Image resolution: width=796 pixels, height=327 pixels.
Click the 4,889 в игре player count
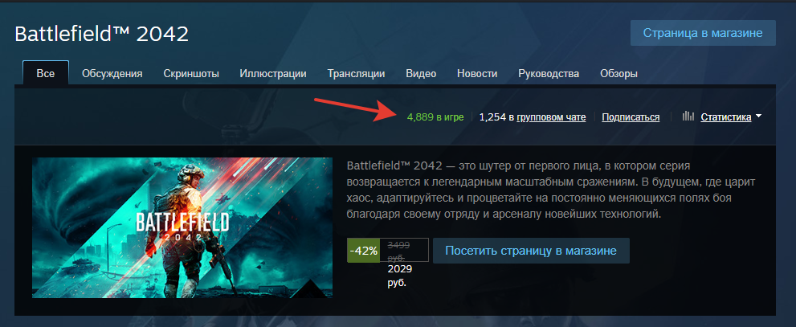(x=435, y=117)
